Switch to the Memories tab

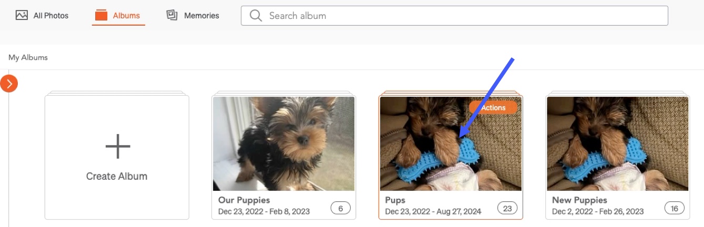pos(192,16)
